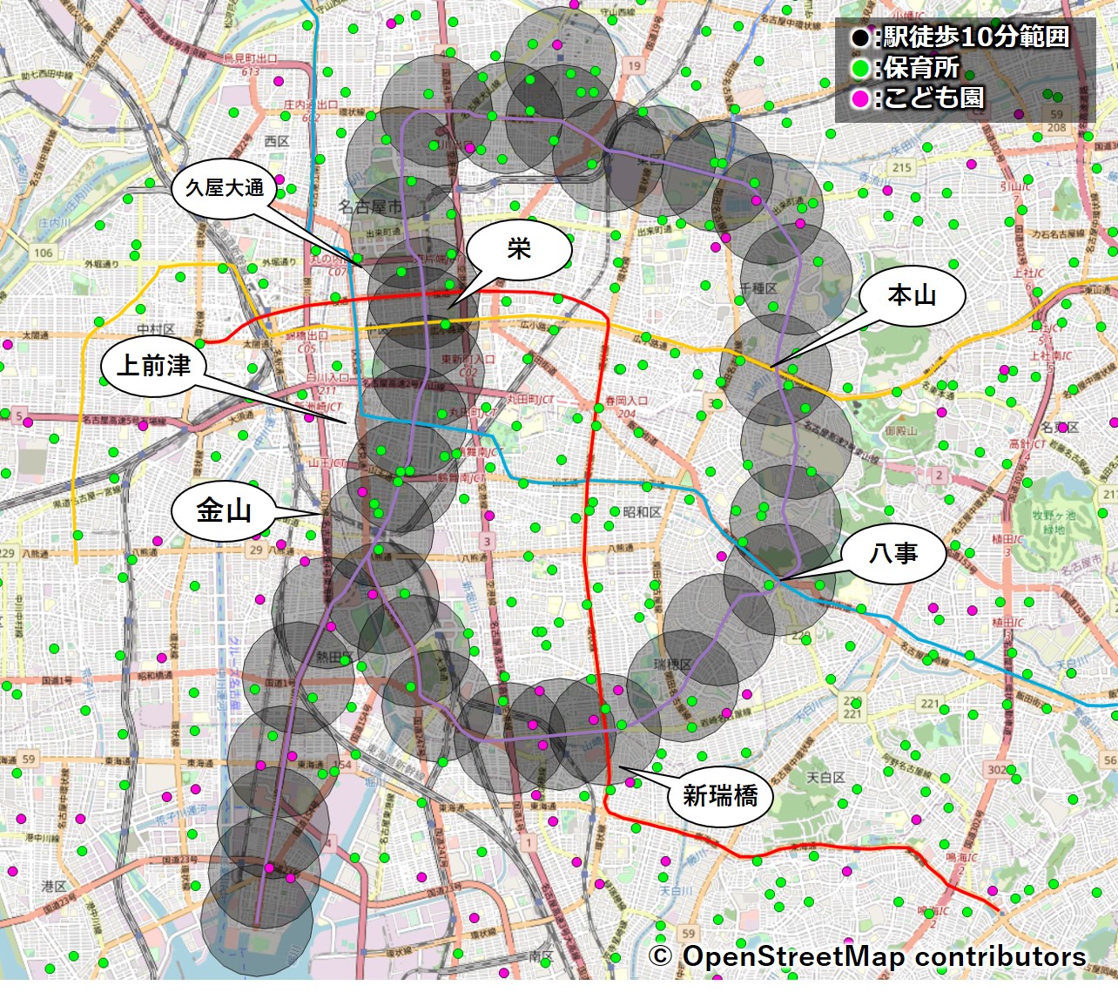Click the 本山 station callout bubble
Screen dimensions: 1118x999
tap(912, 296)
